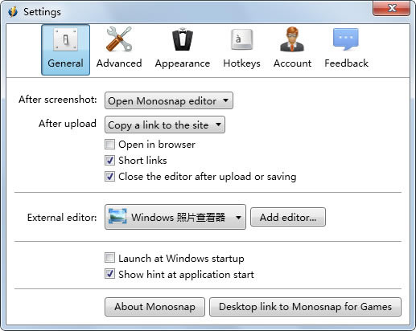
Task: Open Advanced settings via the wrench icon
Action: click(x=119, y=39)
